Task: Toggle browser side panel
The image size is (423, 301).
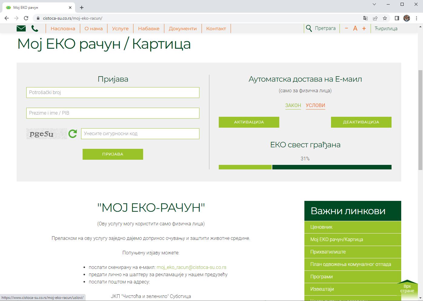Action: pyautogui.click(x=397, y=18)
